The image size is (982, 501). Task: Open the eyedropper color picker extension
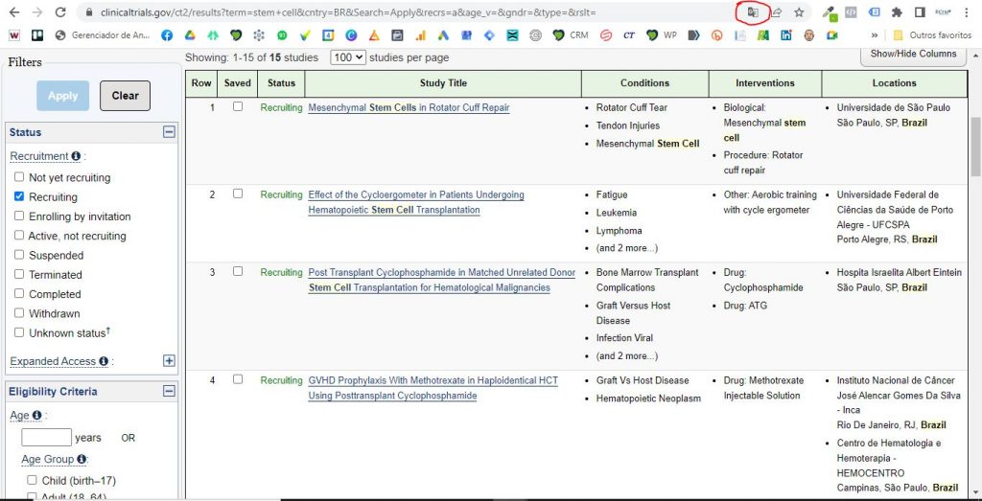click(x=830, y=12)
